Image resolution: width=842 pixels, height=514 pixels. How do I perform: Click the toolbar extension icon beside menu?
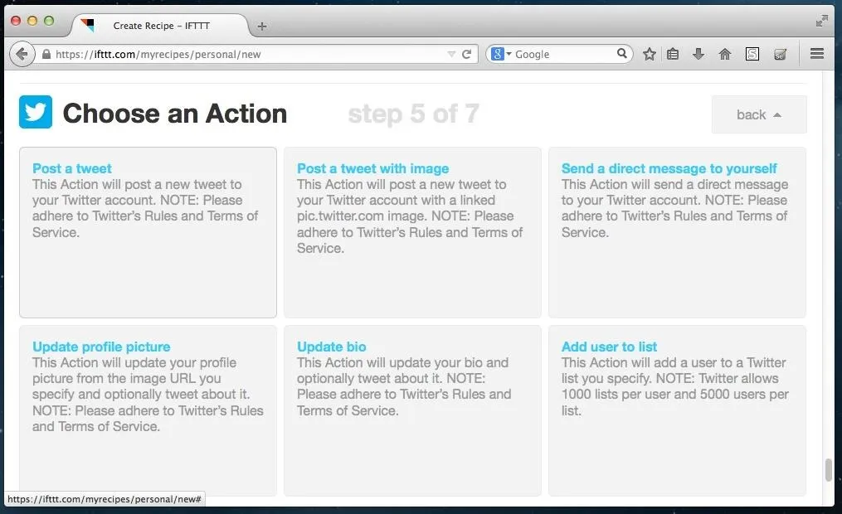point(781,54)
